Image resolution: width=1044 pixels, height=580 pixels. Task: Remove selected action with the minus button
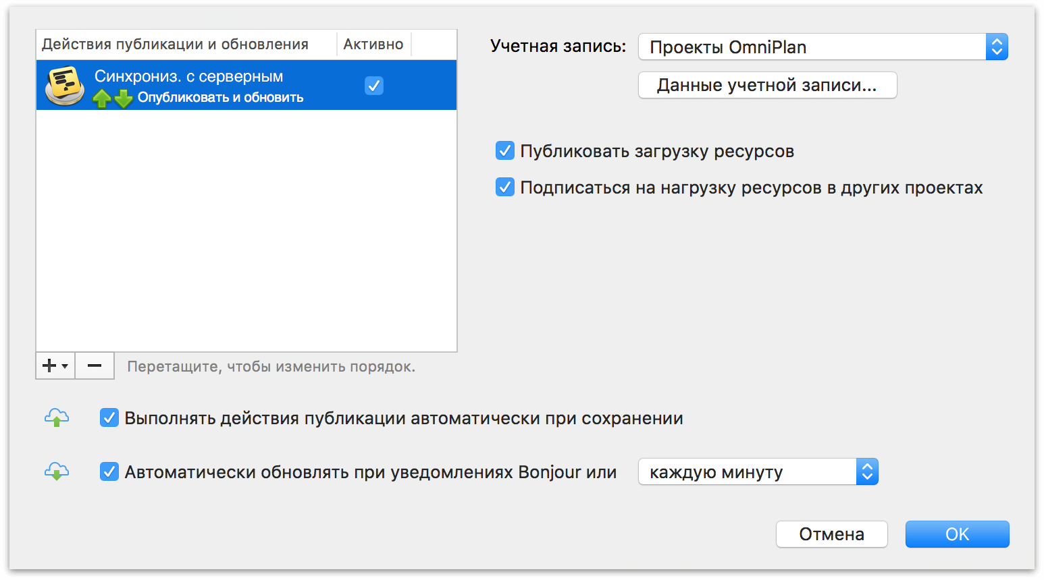point(95,366)
